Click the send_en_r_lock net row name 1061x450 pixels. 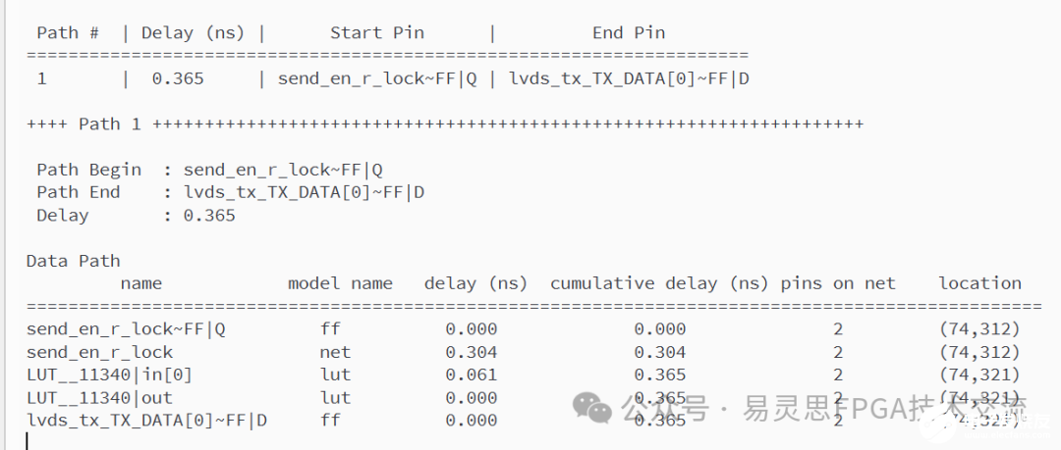tap(99, 352)
